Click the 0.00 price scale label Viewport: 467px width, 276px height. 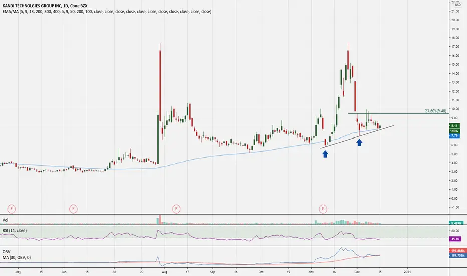[455, 198]
